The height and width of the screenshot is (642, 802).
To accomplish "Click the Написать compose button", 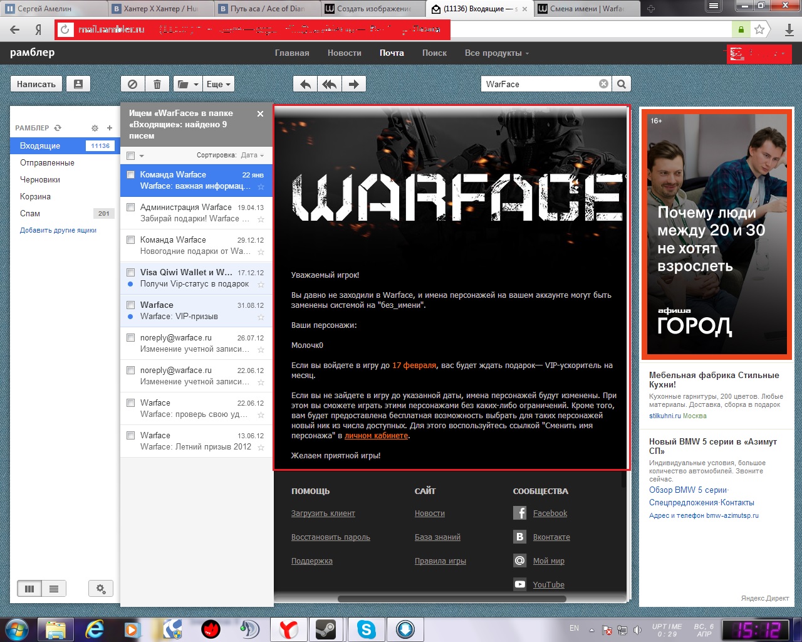I will point(36,84).
